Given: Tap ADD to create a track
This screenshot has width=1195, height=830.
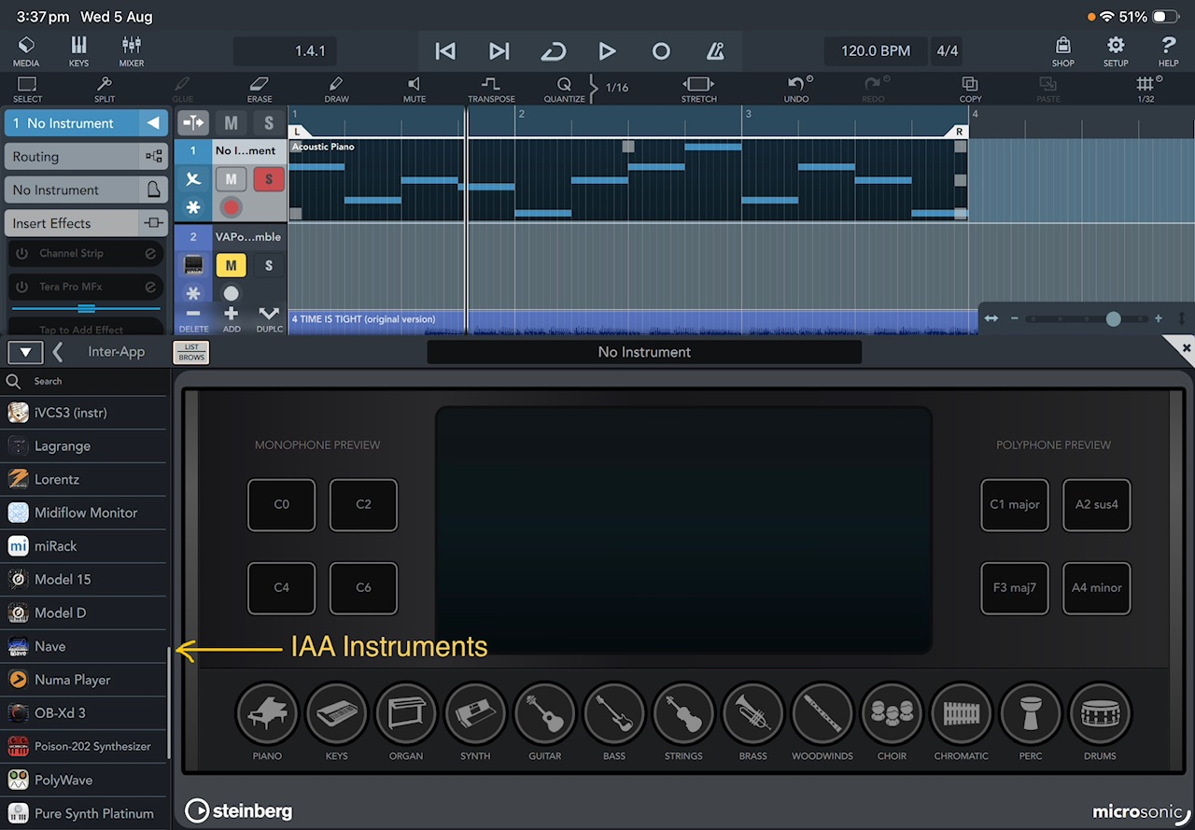Looking at the screenshot, I should point(232,319).
